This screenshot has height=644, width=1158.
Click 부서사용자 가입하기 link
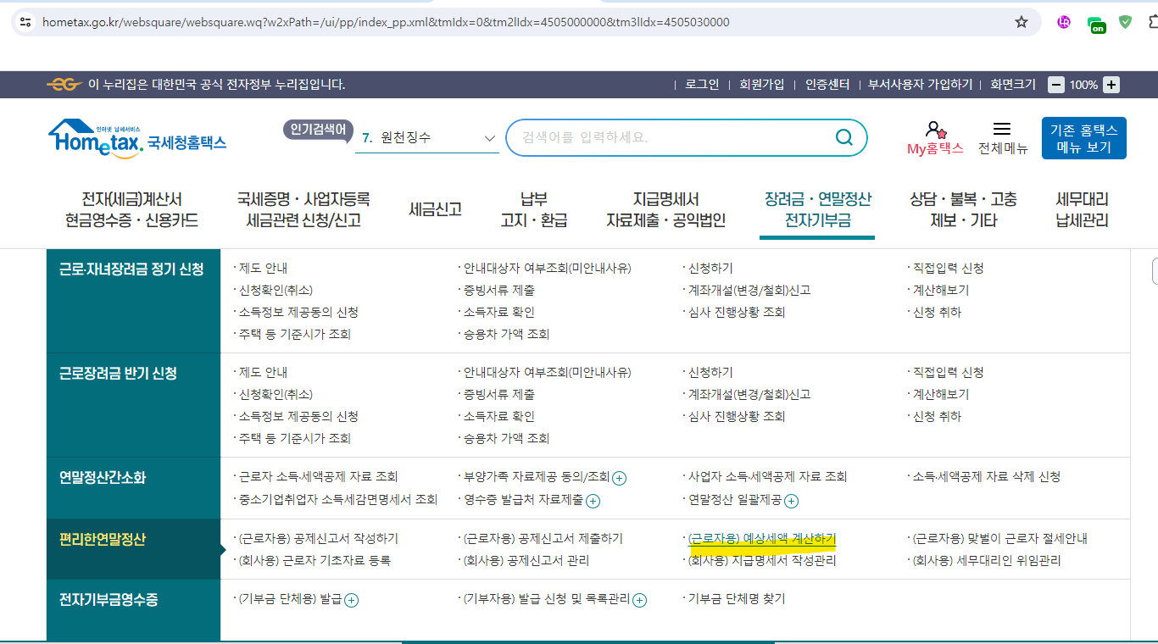[920, 85]
